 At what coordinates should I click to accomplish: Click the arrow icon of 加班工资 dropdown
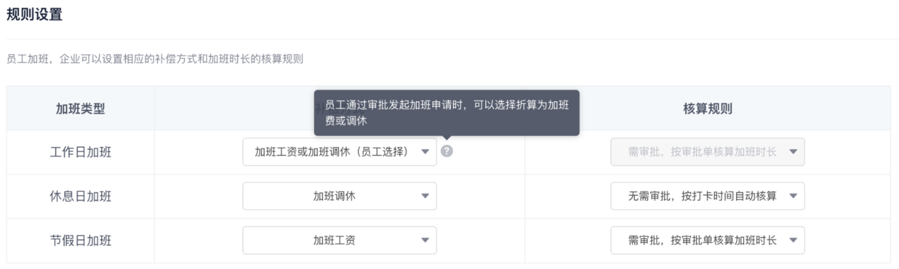click(425, 241)
